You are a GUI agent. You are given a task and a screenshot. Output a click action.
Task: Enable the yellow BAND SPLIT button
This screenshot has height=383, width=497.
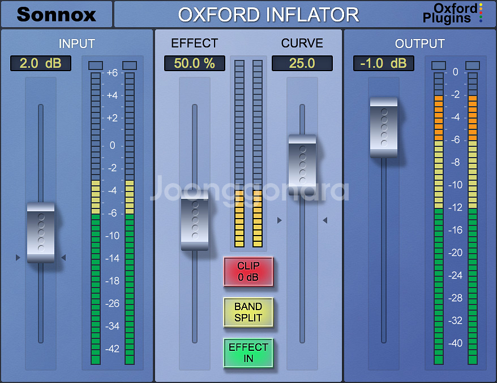pos(248,312)
